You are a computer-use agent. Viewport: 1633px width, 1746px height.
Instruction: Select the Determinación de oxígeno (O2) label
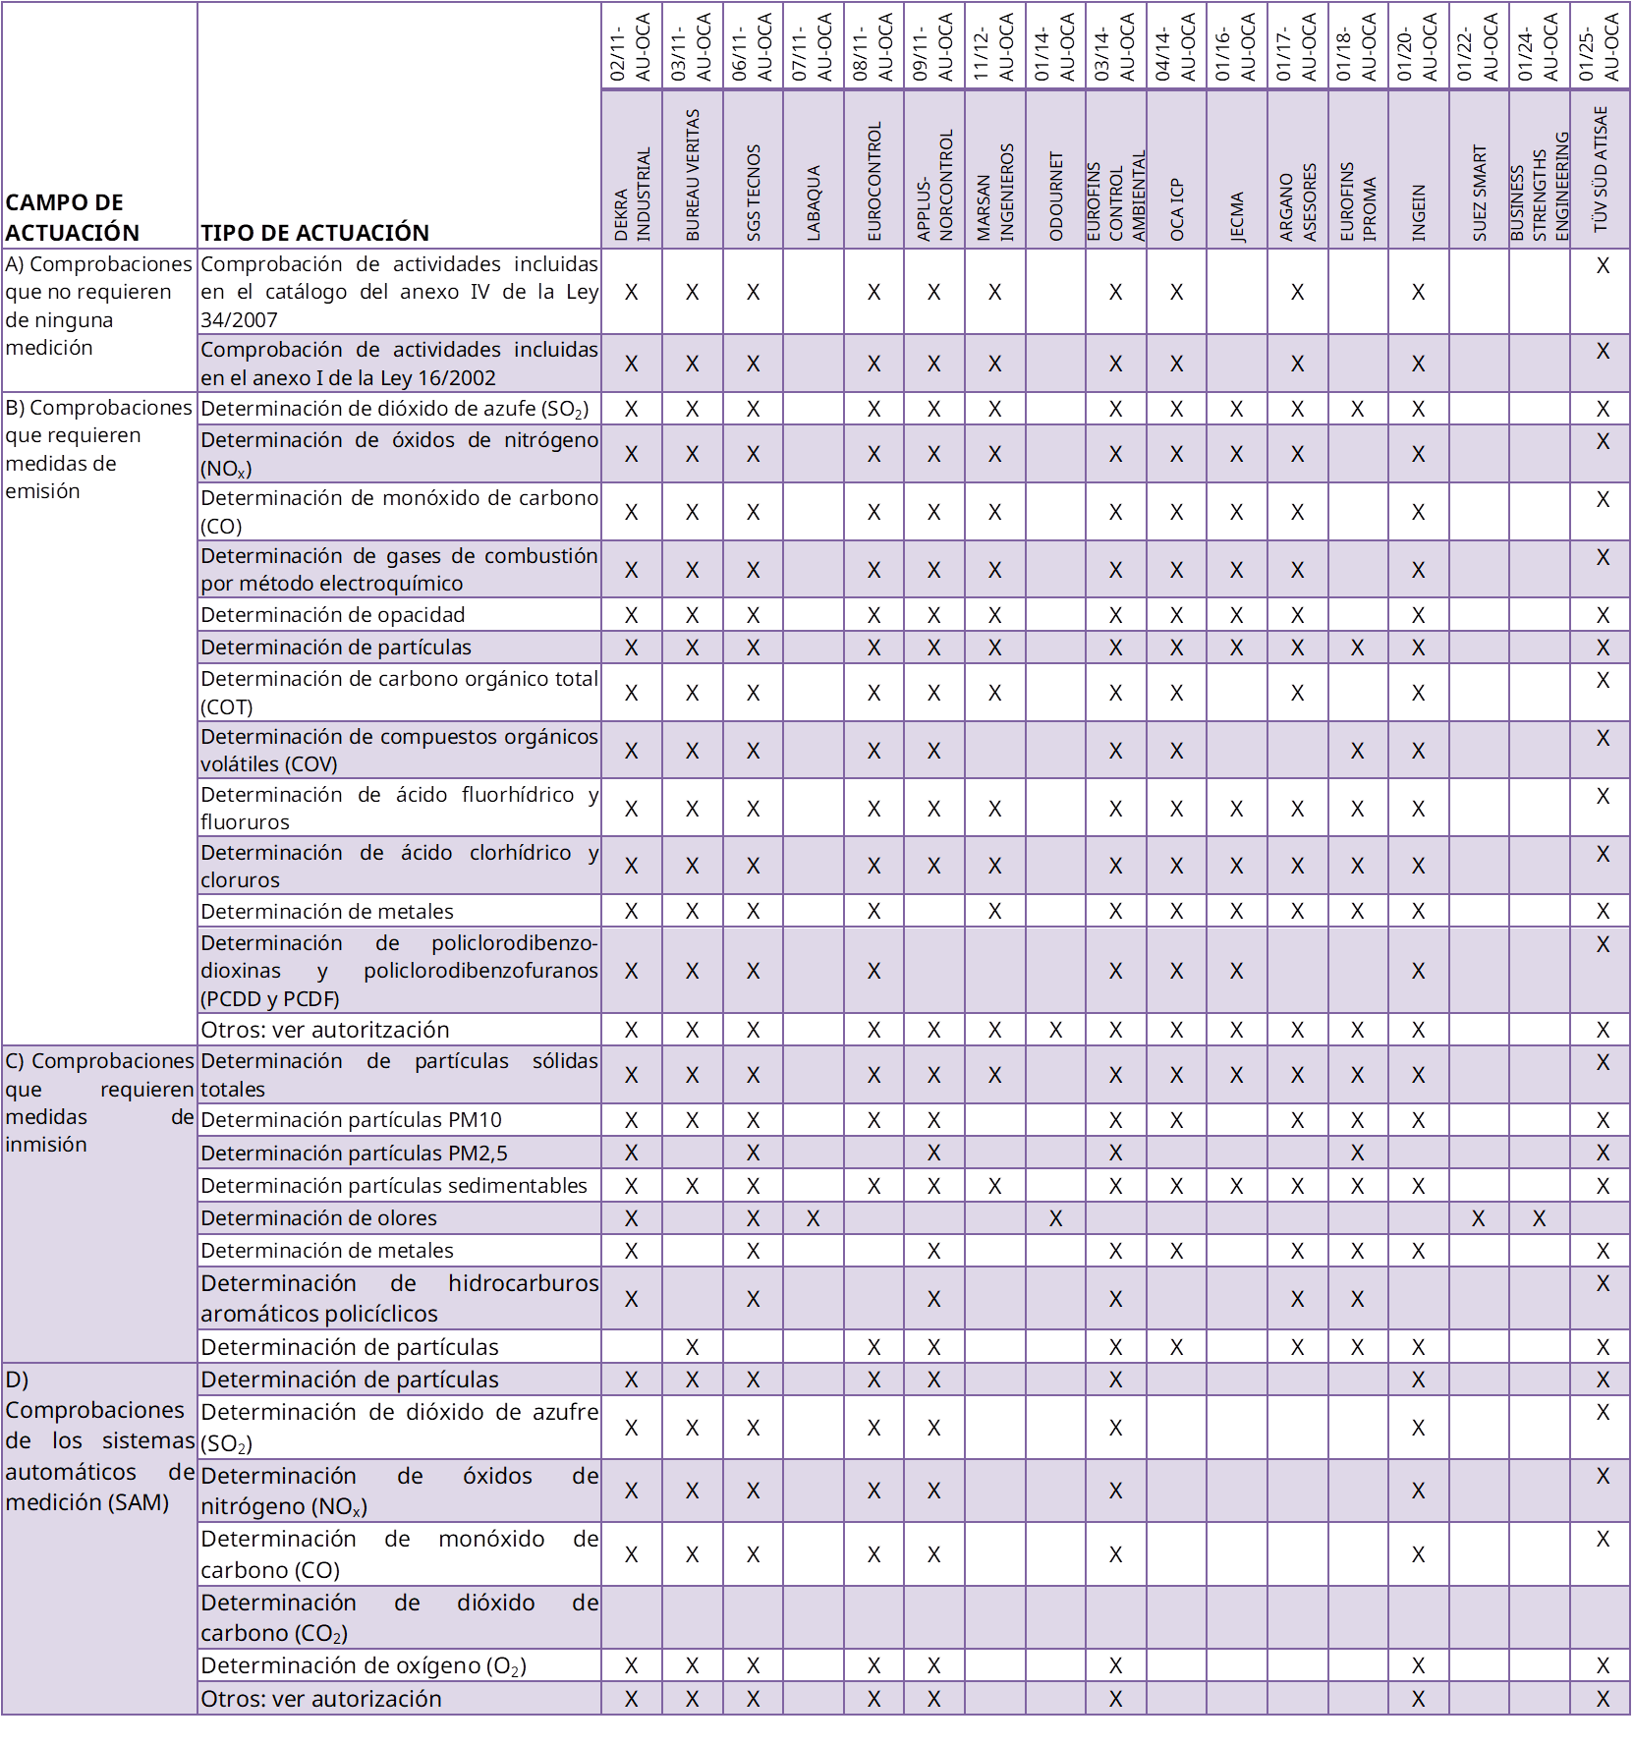click(398, 1665)
